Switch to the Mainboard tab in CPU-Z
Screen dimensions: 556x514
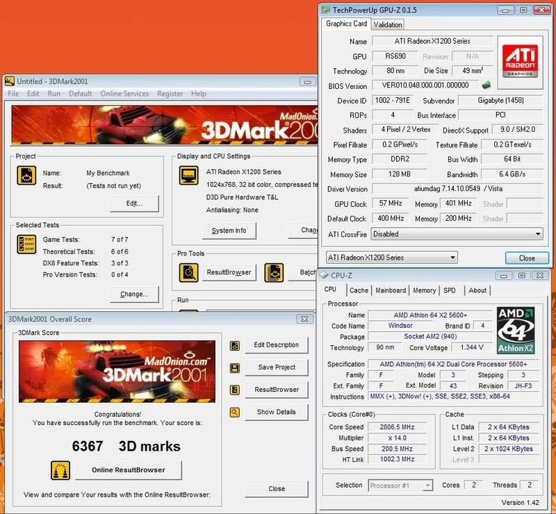[391, 290]
